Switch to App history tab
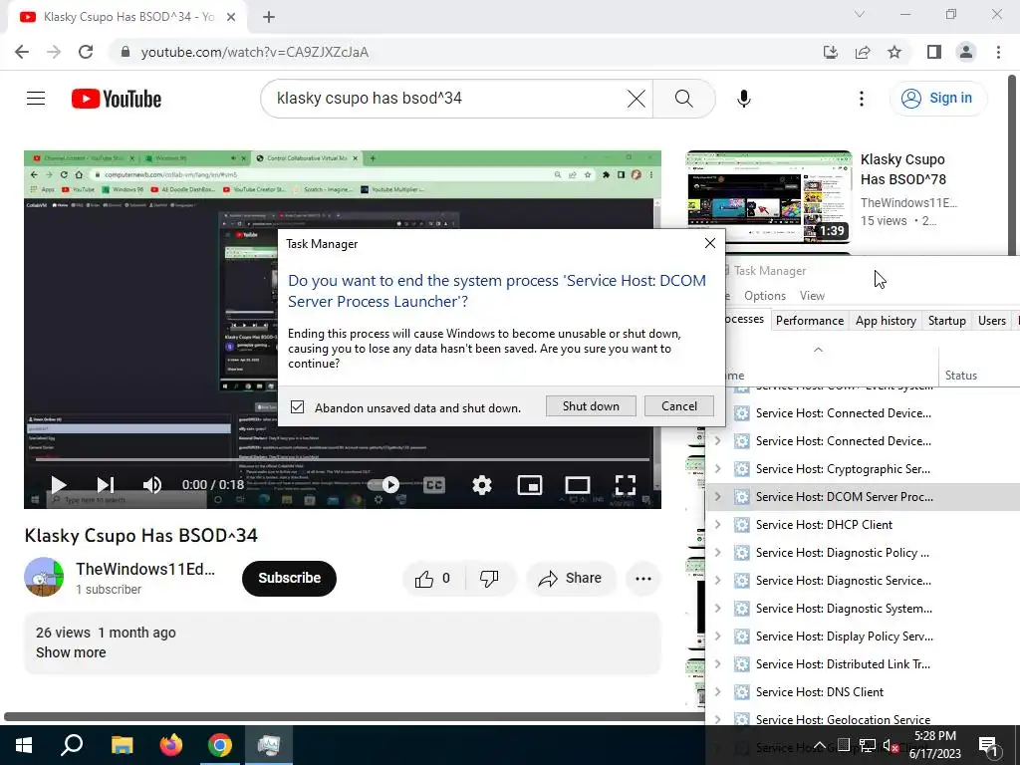Viewport: 1020px width, 765px height. click(x=886, y=321)
